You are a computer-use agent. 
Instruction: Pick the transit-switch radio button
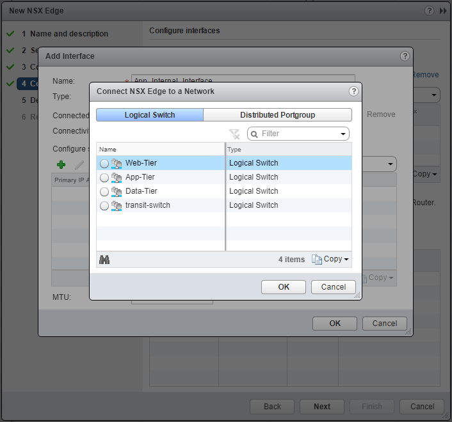[x=104, y=206]
